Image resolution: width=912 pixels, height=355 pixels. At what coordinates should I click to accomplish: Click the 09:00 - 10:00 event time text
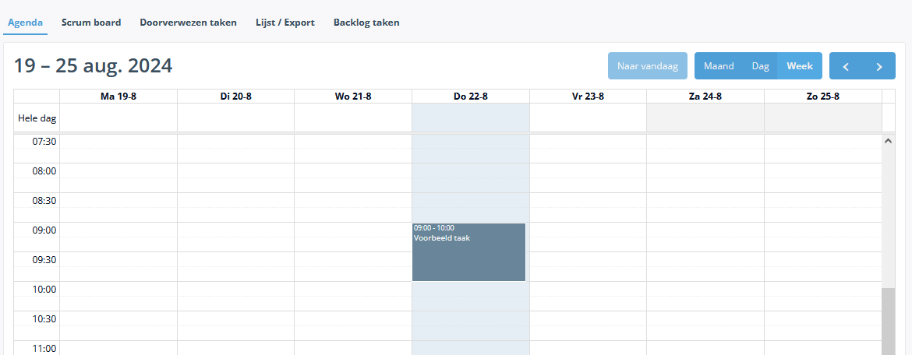[x=434, y=228]
